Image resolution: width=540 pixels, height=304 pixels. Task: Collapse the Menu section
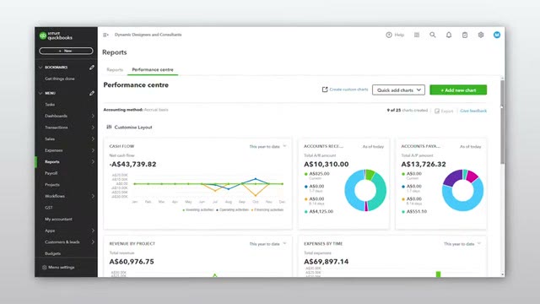click(x=40, y=94)
